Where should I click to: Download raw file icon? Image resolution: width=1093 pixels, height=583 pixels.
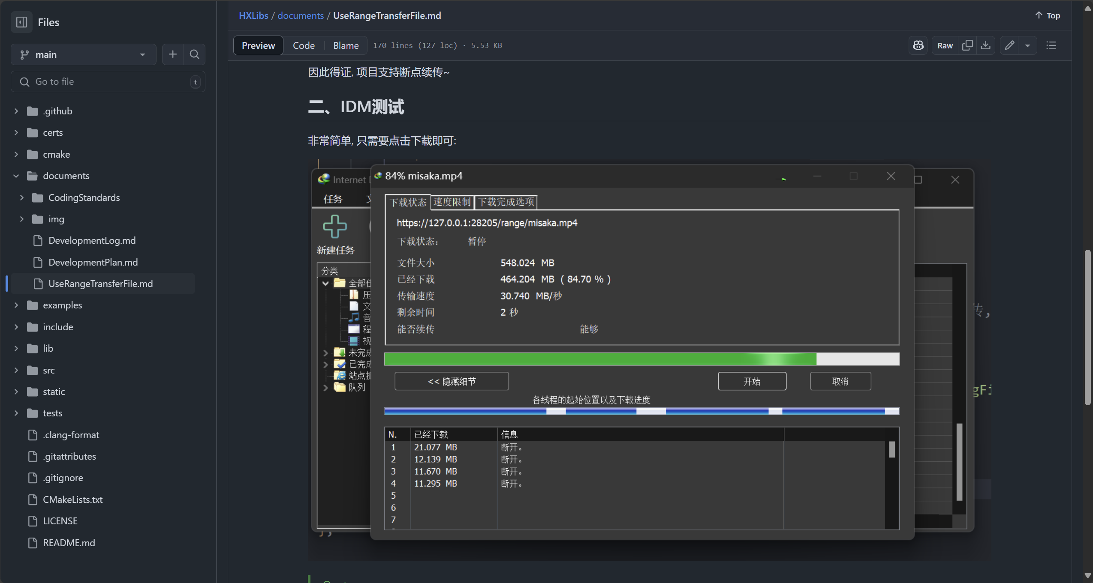986,45
